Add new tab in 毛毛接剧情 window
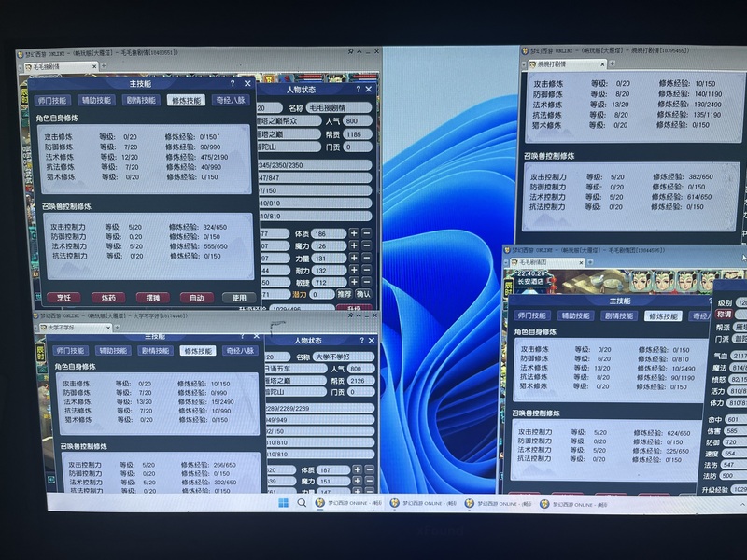The width and height of the screenshot is (747, 560). click(104, 65)
